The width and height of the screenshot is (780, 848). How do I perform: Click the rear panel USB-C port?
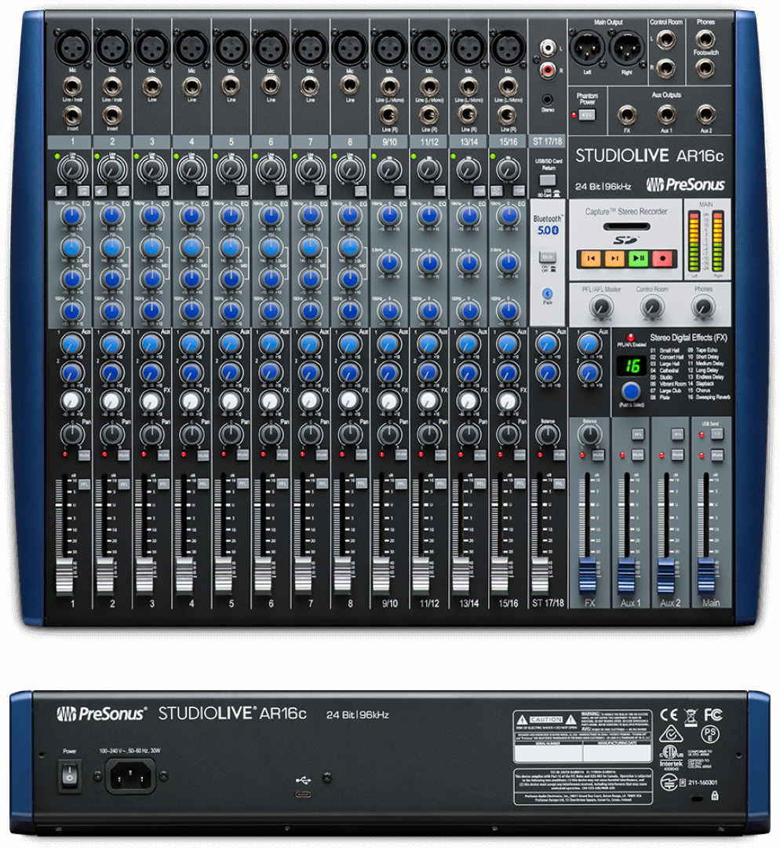click(x=301, y=795)
